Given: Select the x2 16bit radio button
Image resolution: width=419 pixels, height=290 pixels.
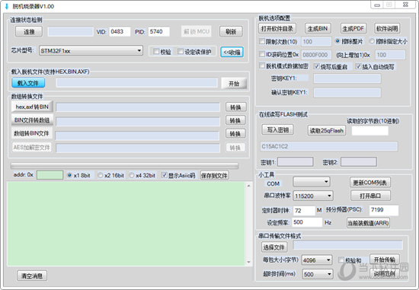Looking at the screenshot, I should point(101,175).
